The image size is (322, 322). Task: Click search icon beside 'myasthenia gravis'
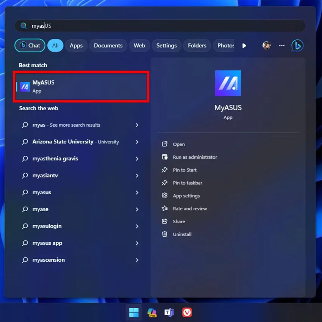click(x=25, y=159)
